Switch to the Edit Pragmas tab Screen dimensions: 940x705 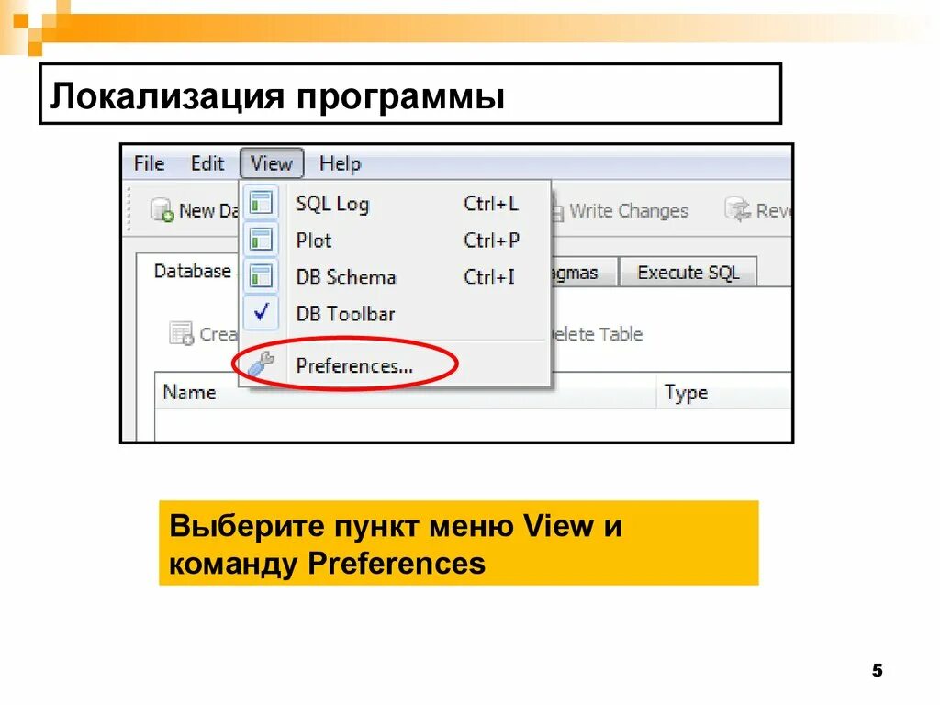point(583,273)
